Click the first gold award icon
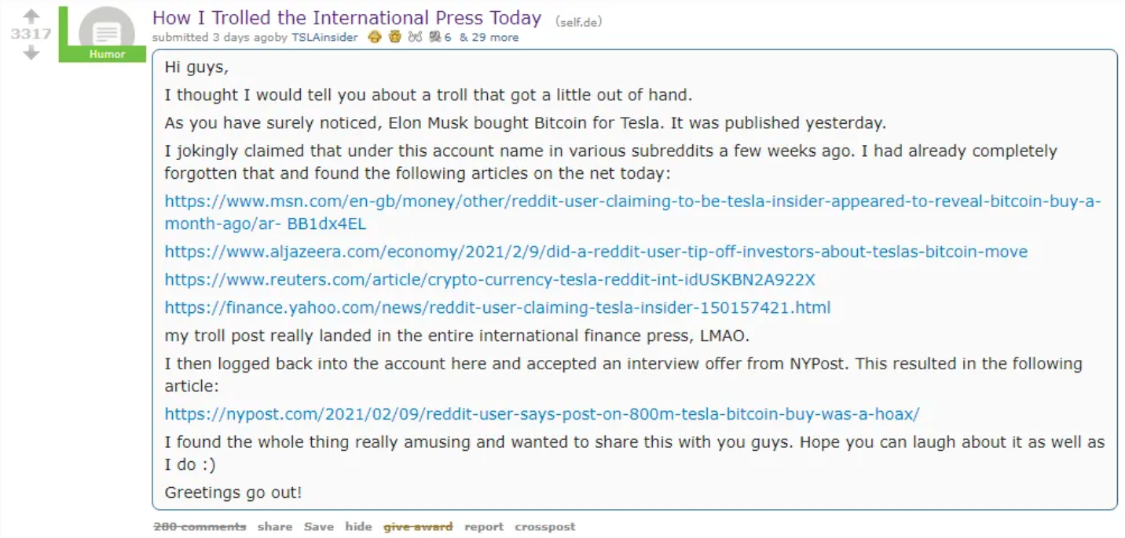 click(375, 37)
